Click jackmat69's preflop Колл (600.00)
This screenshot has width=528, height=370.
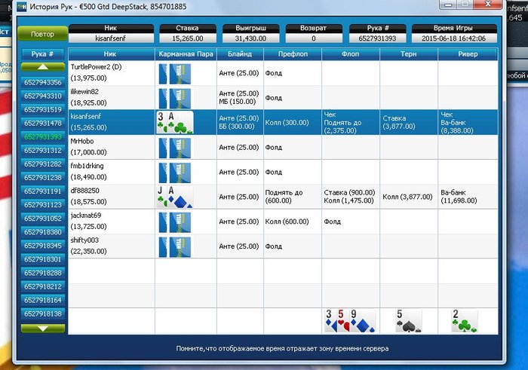tap(287, 222)
